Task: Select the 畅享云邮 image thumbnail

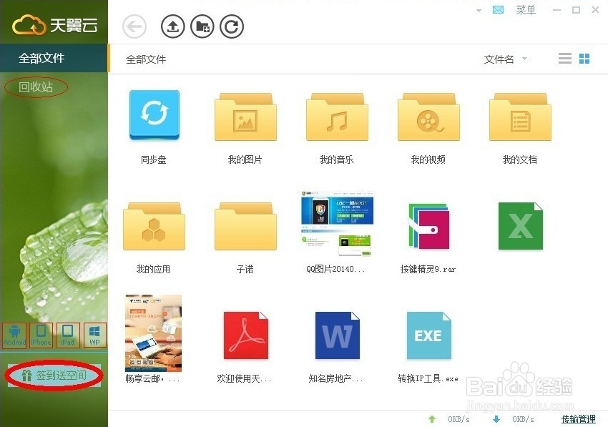Action: tap(154, 333)
